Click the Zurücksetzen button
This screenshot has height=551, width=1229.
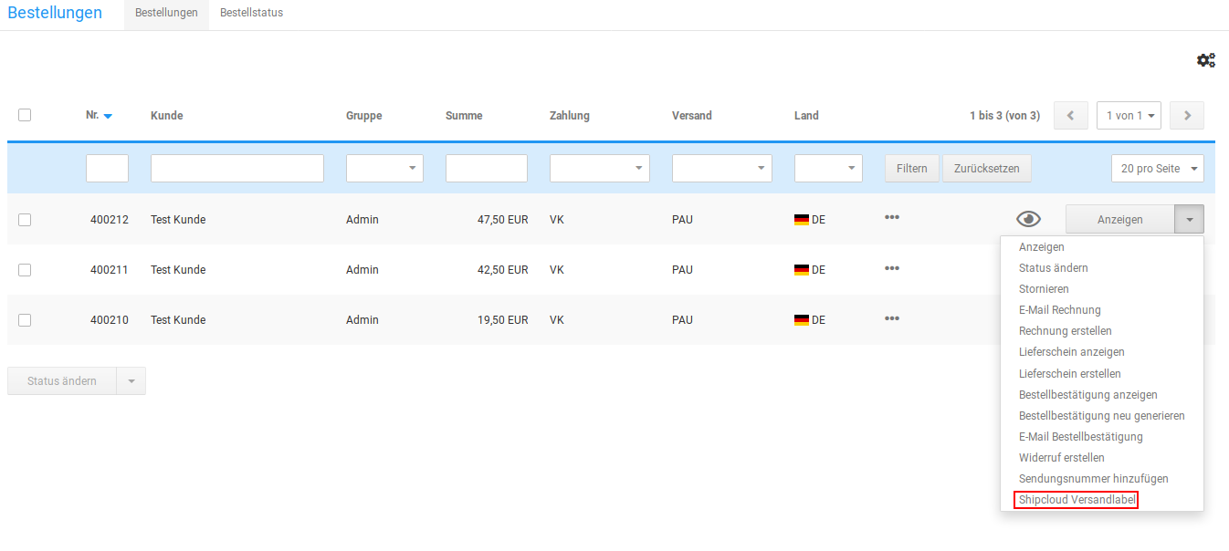(x=986, y=169)
